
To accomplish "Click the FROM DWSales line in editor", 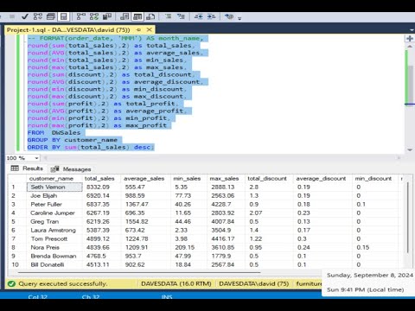I will [54, 133].
